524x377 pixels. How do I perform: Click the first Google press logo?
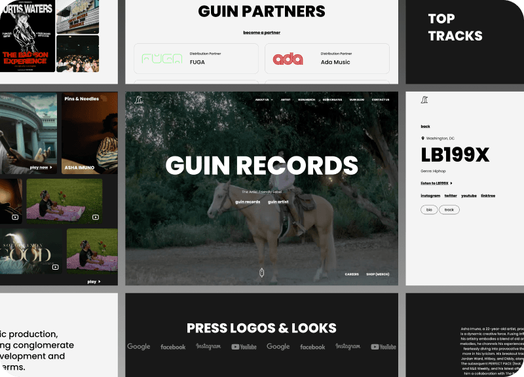coord(139,347)
